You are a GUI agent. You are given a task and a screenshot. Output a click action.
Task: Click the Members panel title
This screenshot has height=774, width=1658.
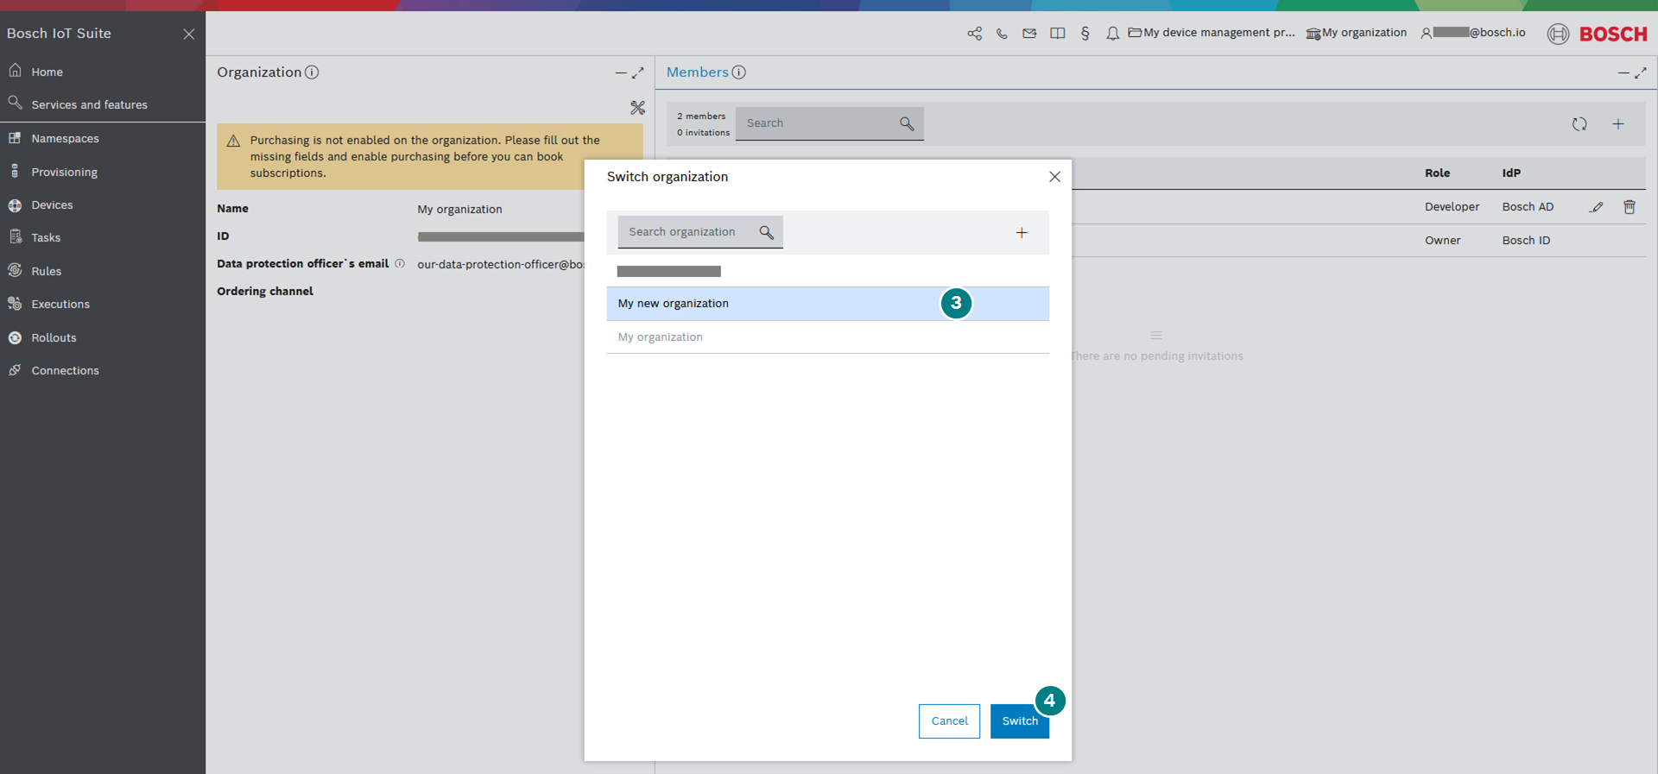click(698, 72)
